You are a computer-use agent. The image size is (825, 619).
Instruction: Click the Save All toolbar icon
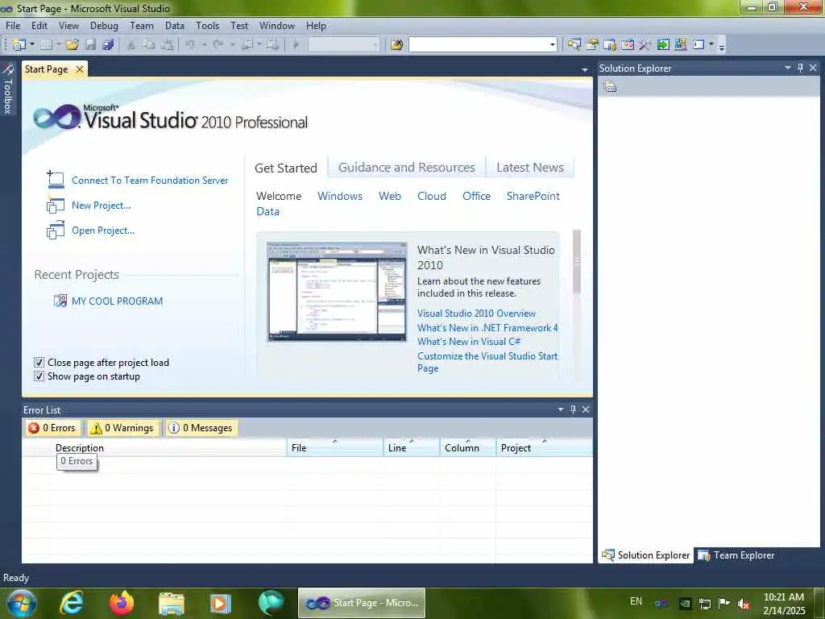(x=109, y=45)
